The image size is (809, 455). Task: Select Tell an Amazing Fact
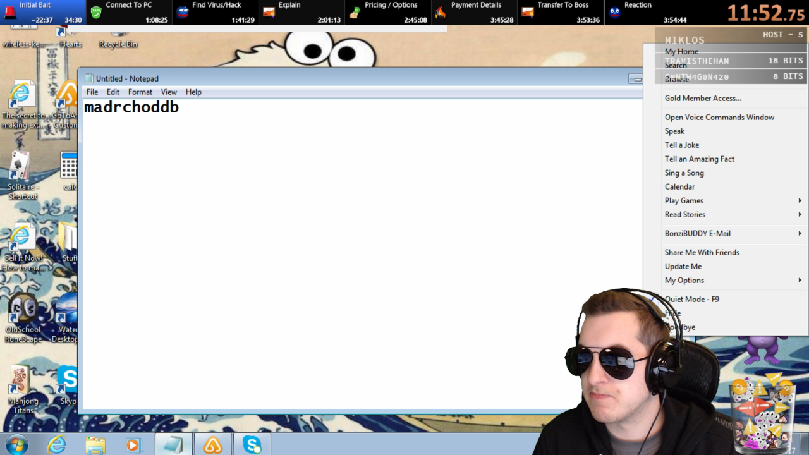700,159
